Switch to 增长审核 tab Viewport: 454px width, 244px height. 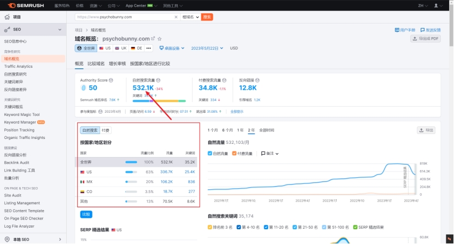pyautogui.click(x=117, y=63)
